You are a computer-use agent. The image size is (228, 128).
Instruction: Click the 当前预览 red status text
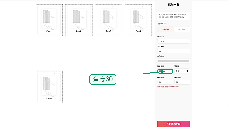[x=168, y=87]
